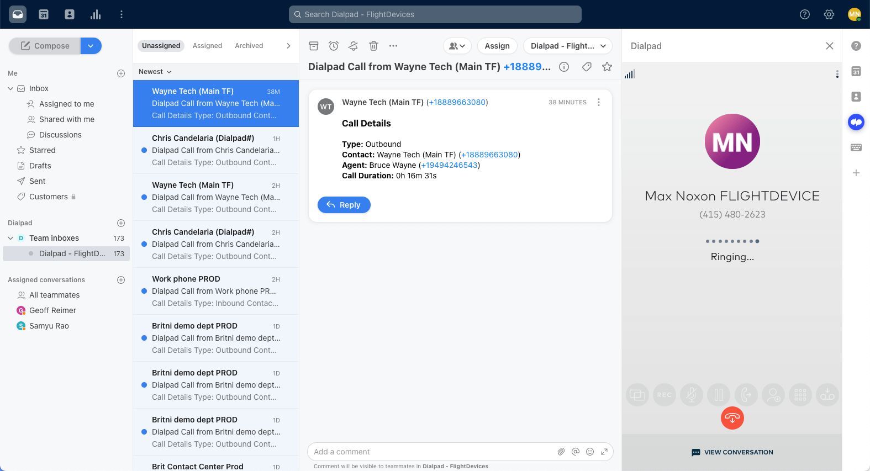Image resolution: width=870 pixels, height=471 pixels.
Task: Click the Assign button
Action: (497, 46)
